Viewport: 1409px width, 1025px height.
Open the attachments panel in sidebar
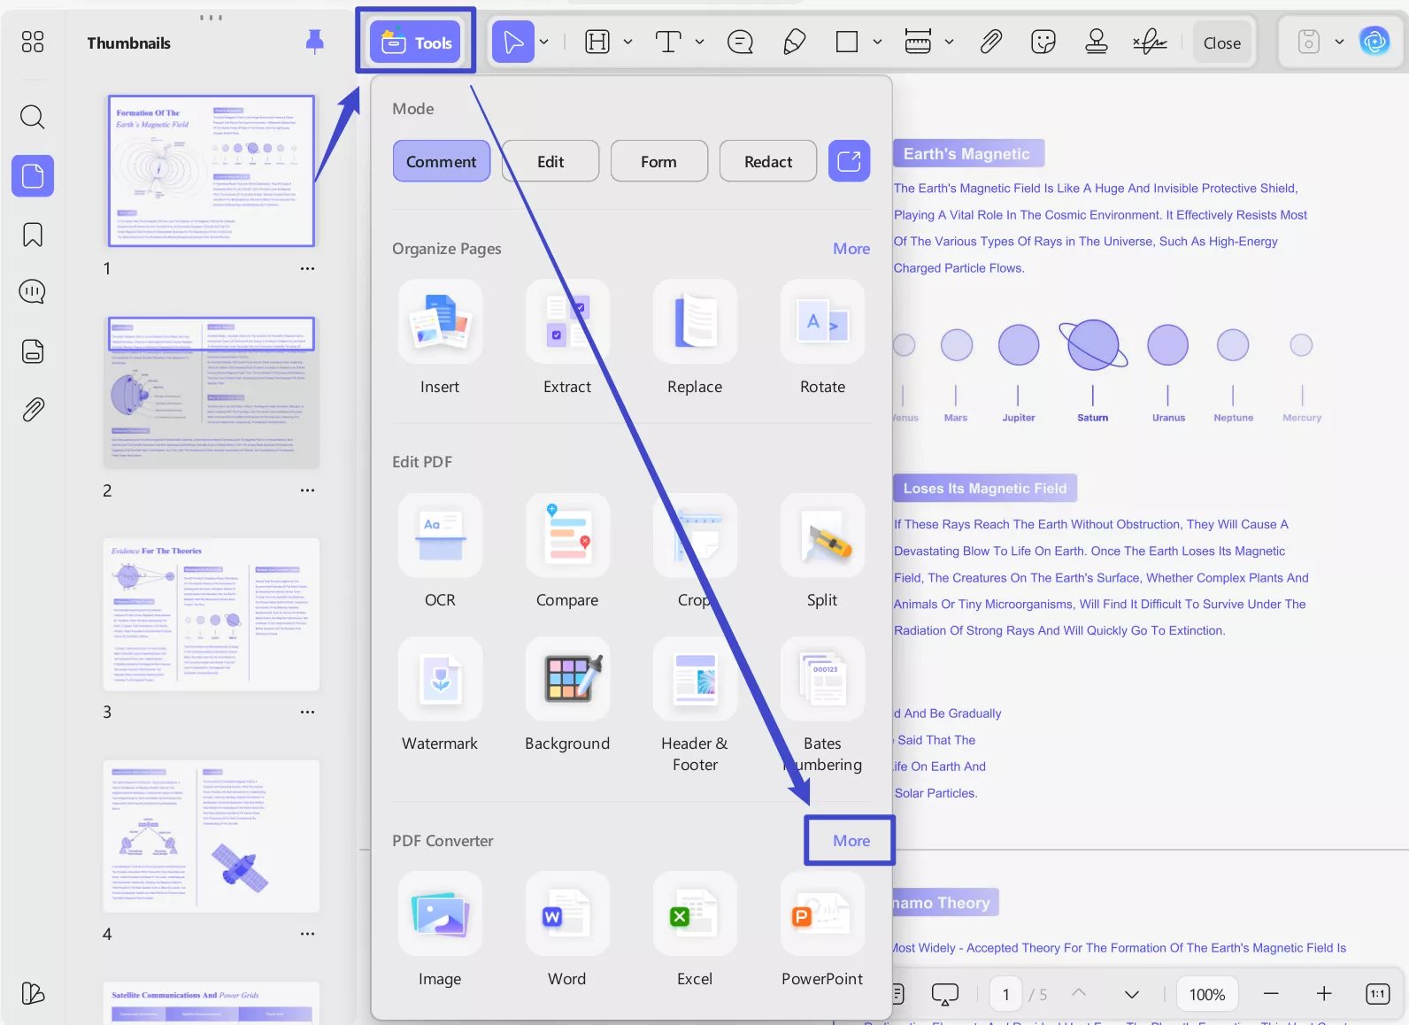click(x=33, y=409)
